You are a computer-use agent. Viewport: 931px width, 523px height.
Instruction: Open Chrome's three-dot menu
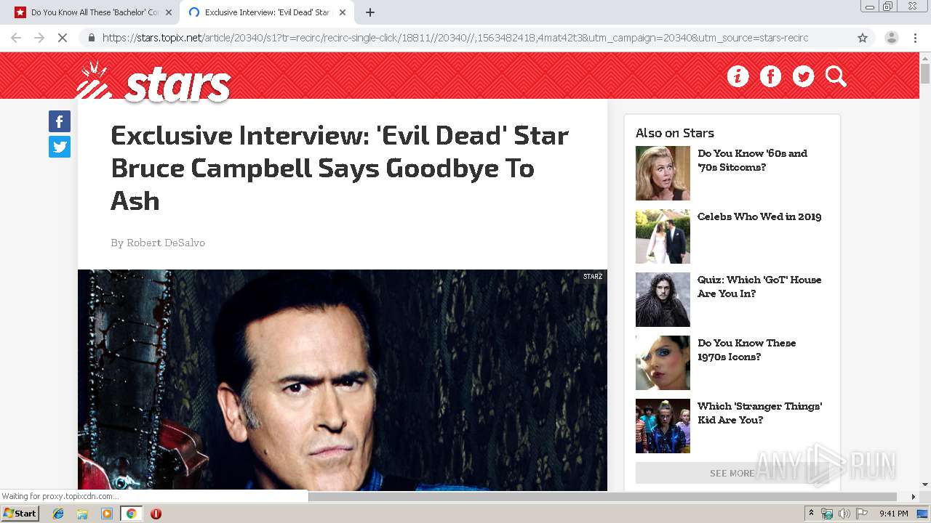[x=915, y=38]
